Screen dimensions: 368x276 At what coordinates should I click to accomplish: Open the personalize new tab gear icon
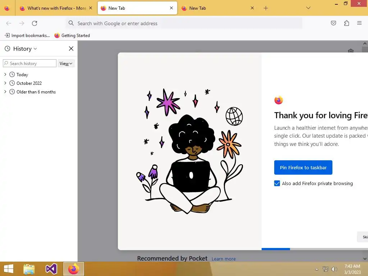pyautogui.click(x=351, y=51)
